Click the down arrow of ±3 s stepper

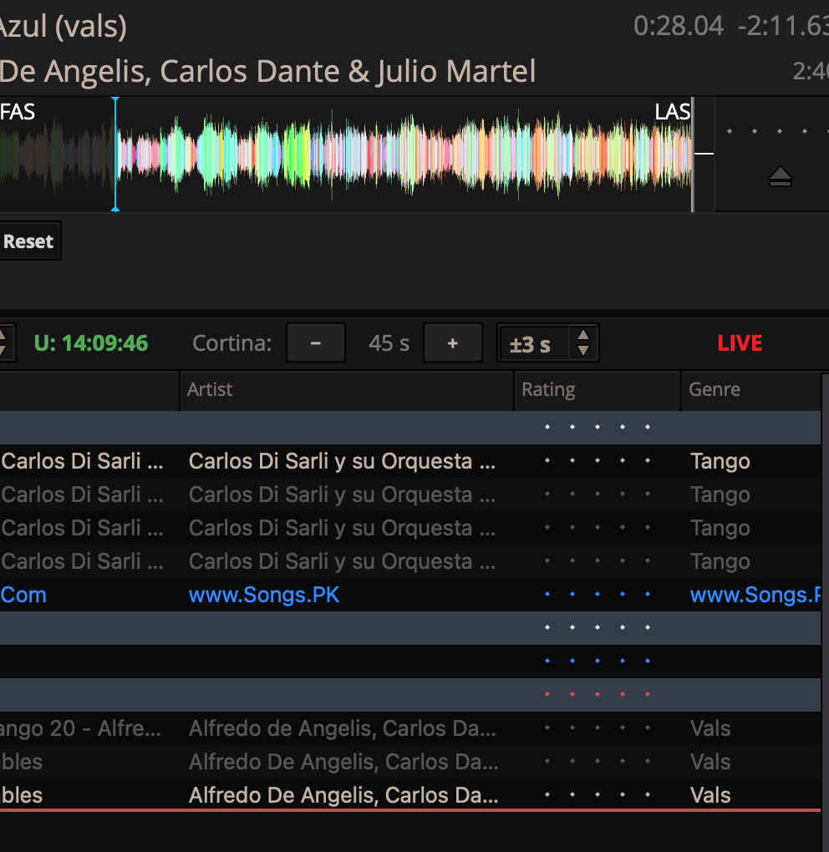[x=583, y=351]
